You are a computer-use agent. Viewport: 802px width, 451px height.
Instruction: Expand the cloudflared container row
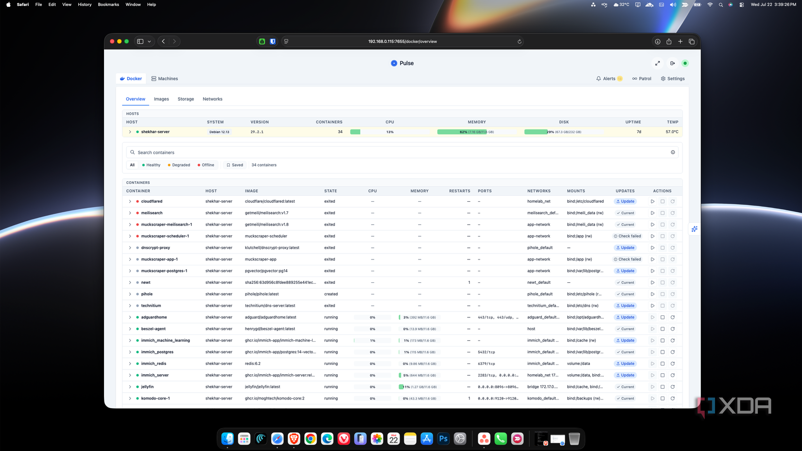pyautogui.click(x=130, y=201)
